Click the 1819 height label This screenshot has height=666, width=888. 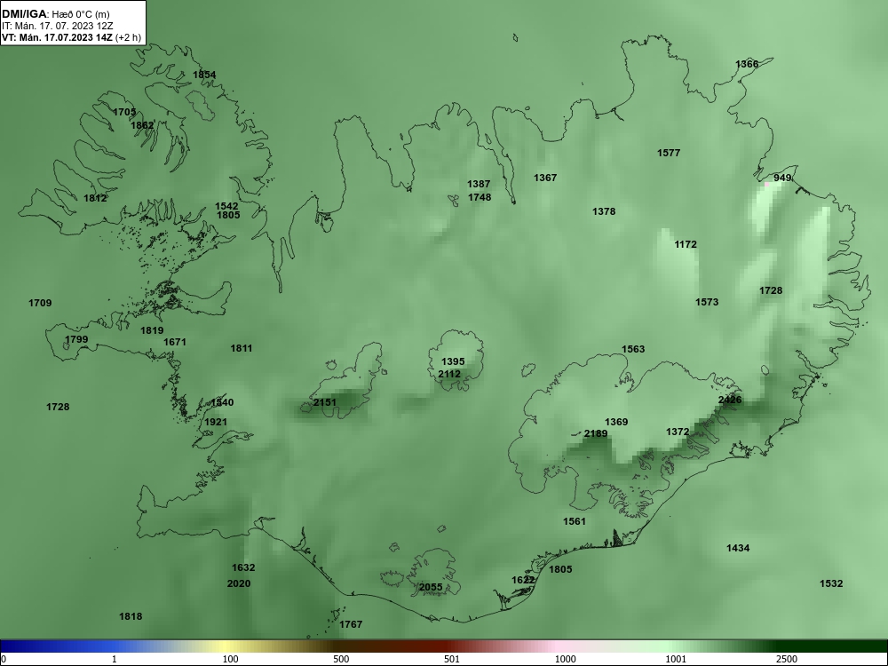click(153, 330)
